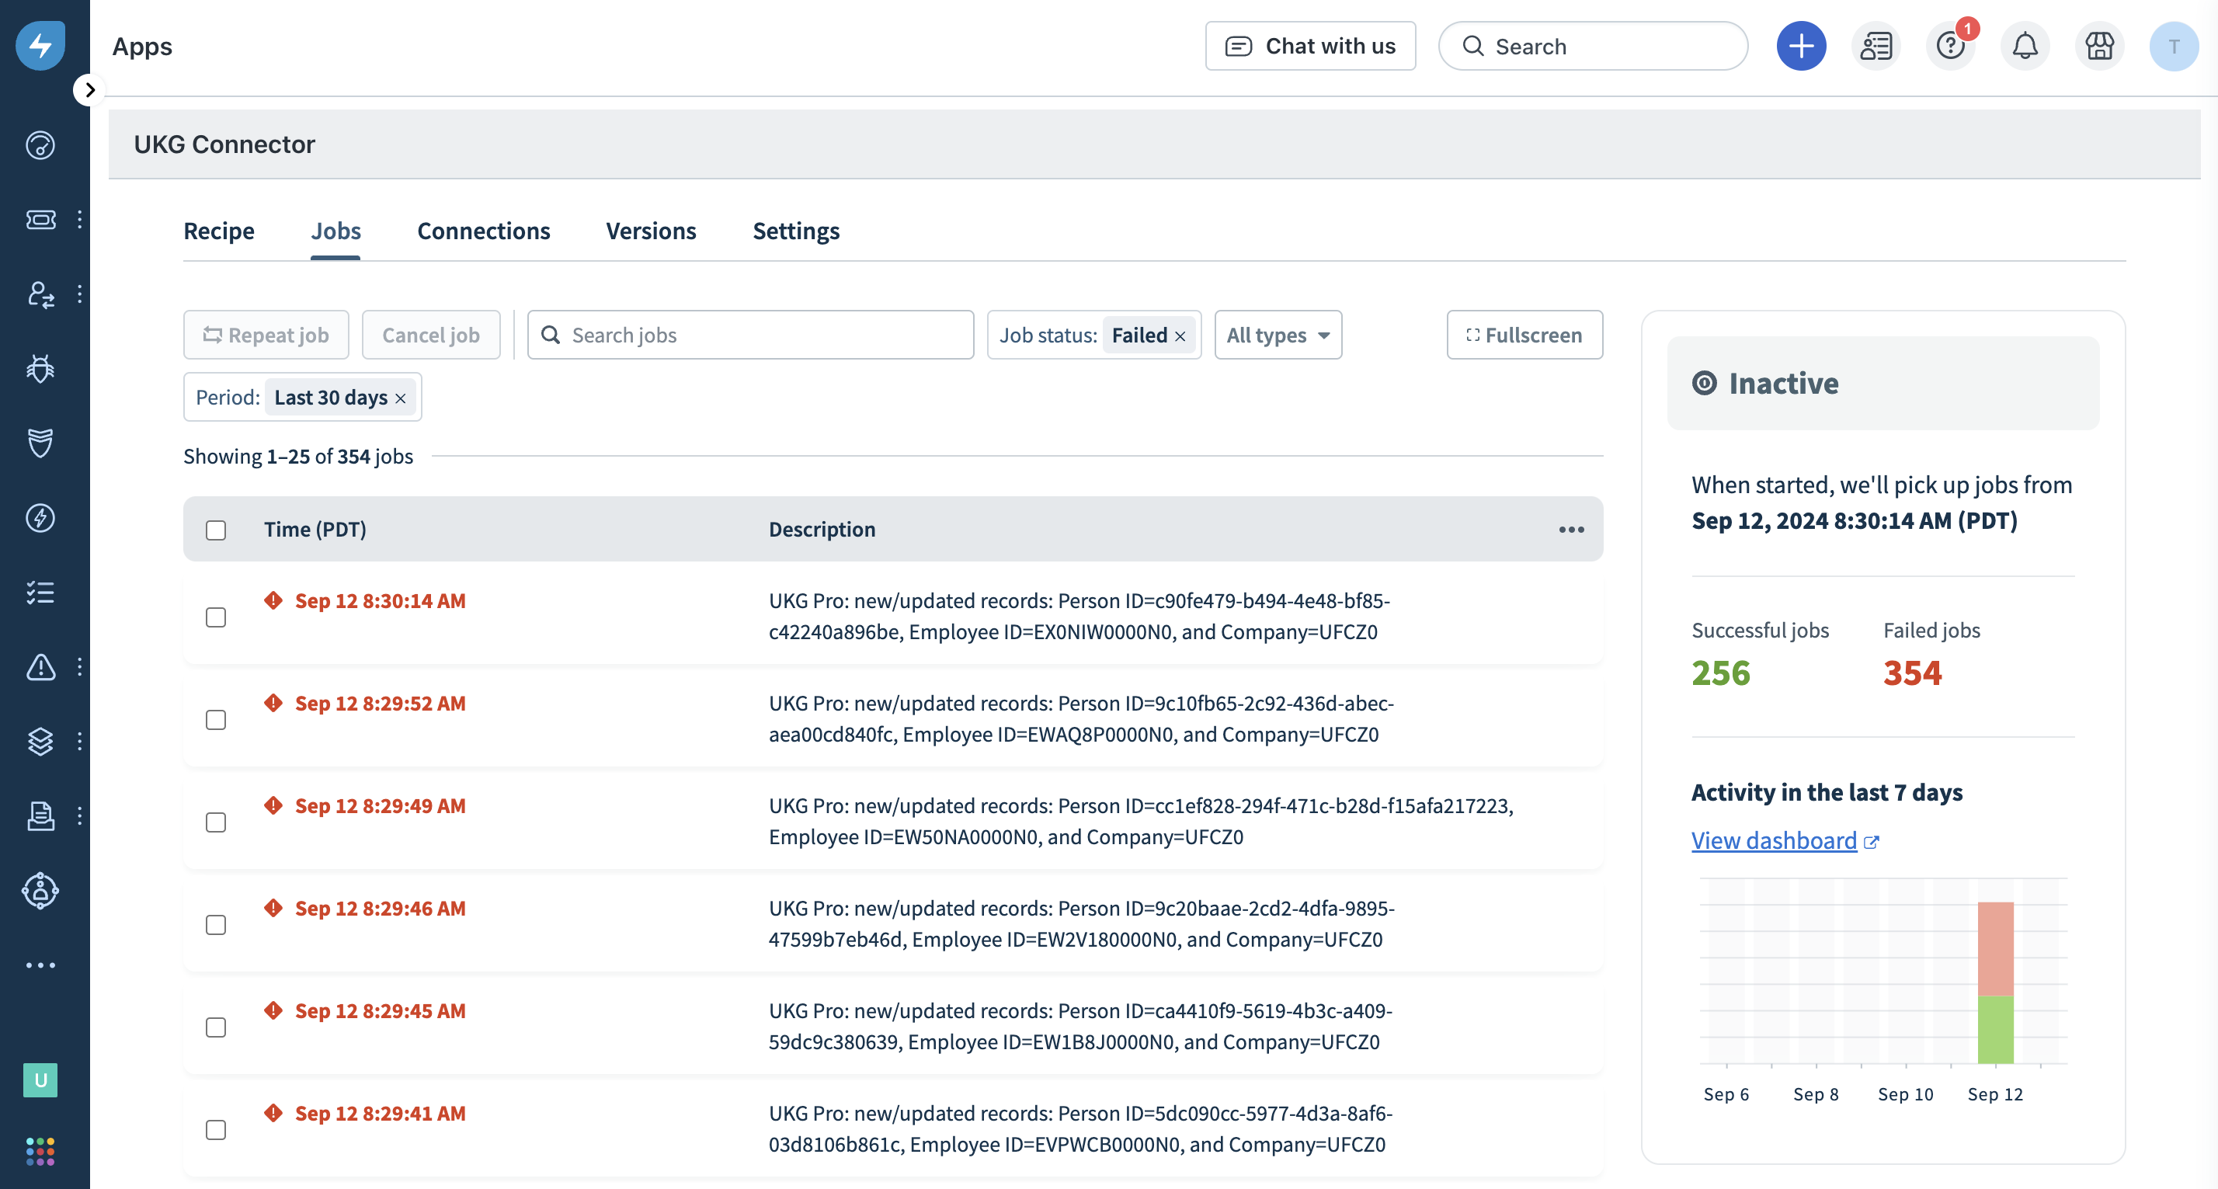
Task: Switch to the Connections tab
Action: (x=483, y=231)
